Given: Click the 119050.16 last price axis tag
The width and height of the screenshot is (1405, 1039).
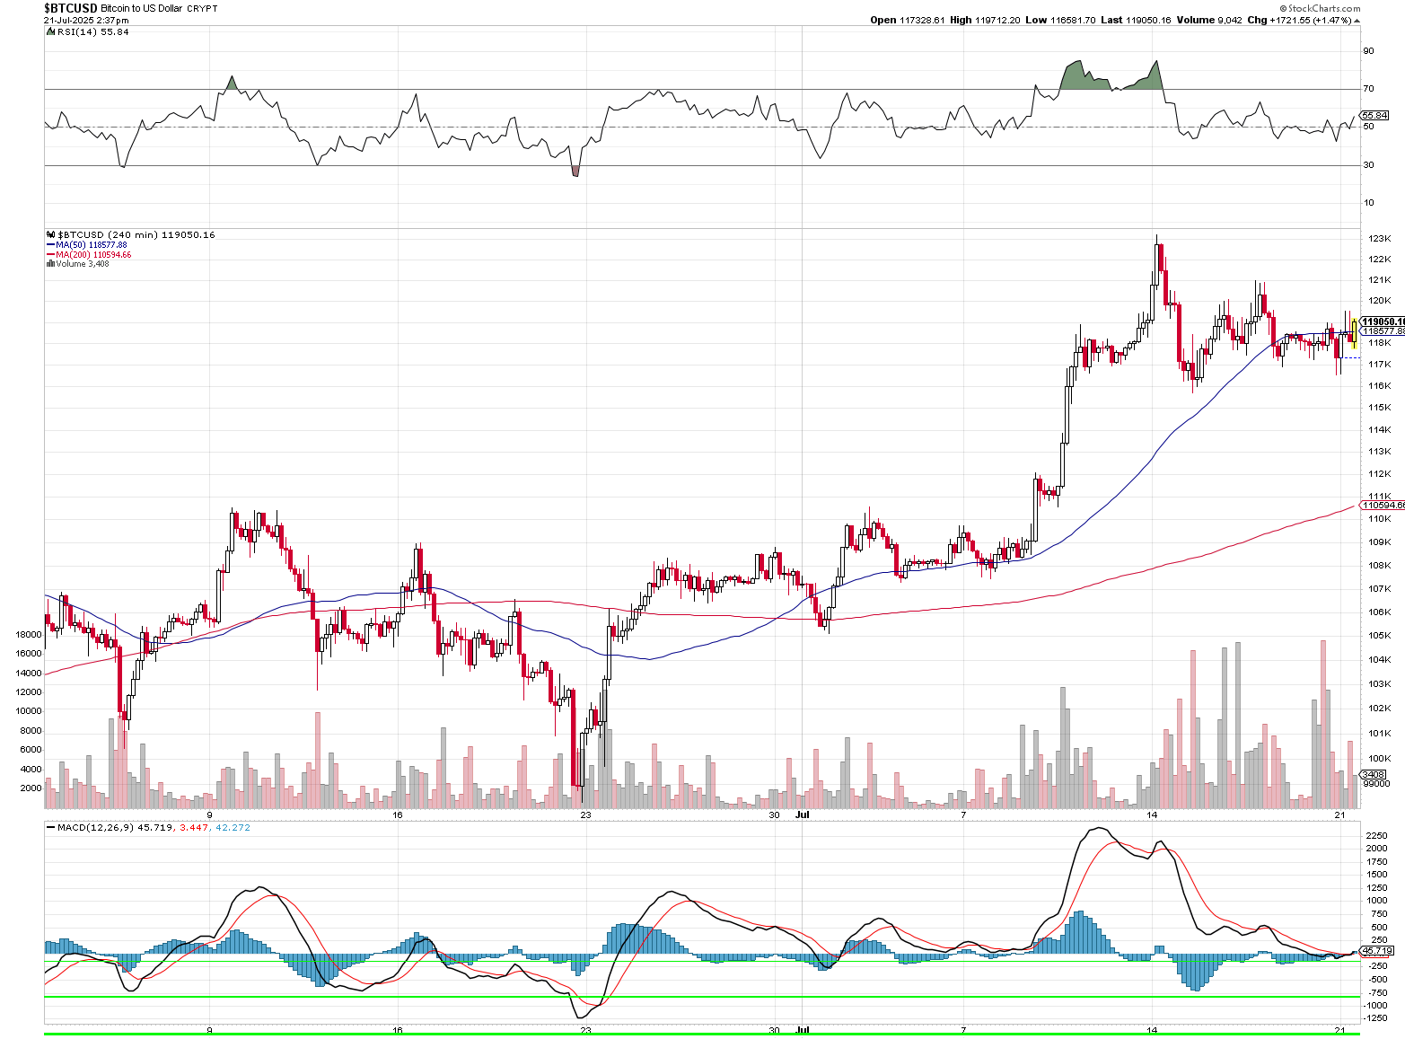Looking at the screenshot, I should click(1383, 321).
